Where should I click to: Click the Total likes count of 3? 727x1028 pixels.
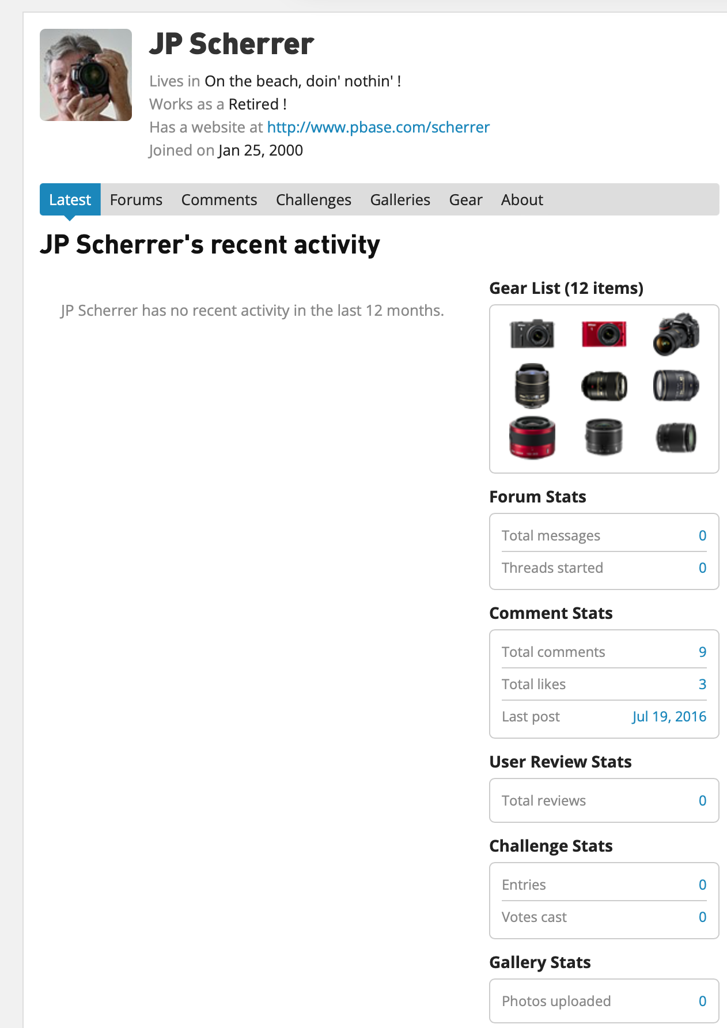coord(702,684)
